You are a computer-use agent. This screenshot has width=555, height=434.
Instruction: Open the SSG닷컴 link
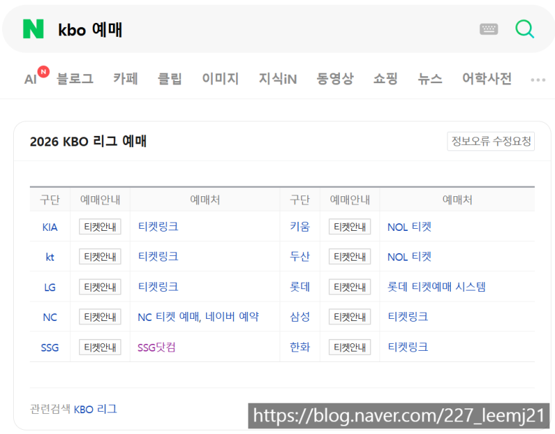[157, 347]
